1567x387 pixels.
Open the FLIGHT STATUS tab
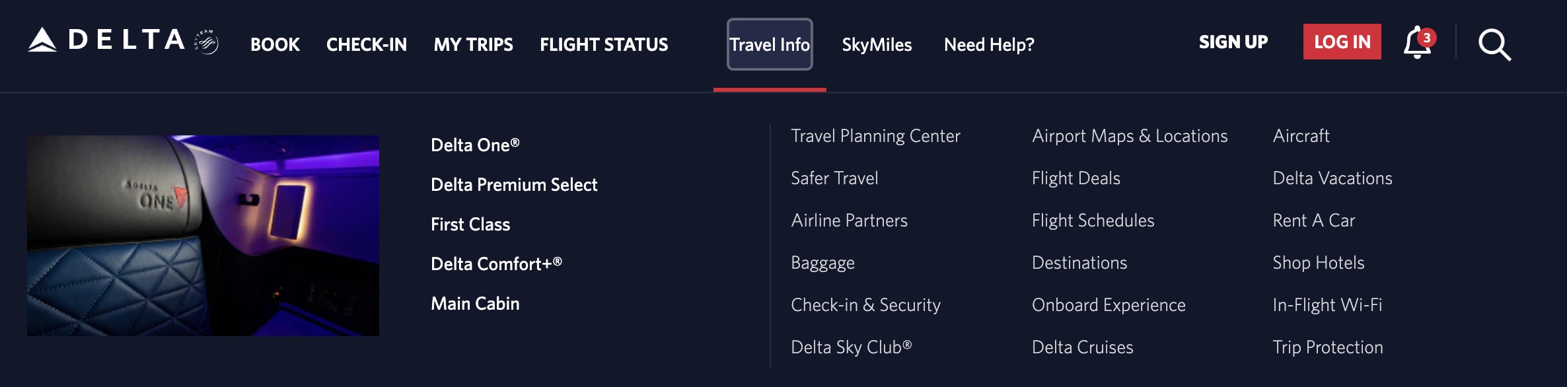[604, 44]
